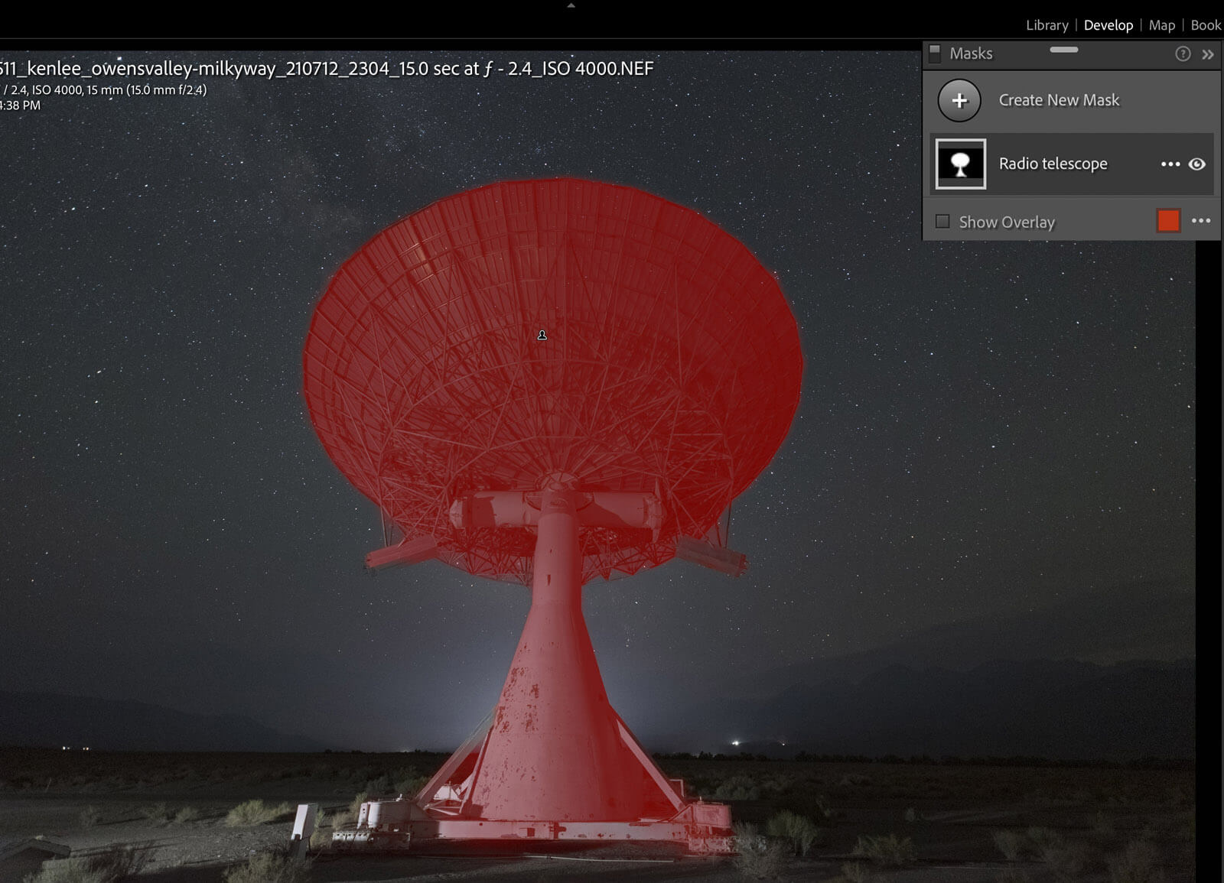The image size is (1224, 883).
Task: Collapse Masks panel with double chevron
Action: click(1208, 54)
